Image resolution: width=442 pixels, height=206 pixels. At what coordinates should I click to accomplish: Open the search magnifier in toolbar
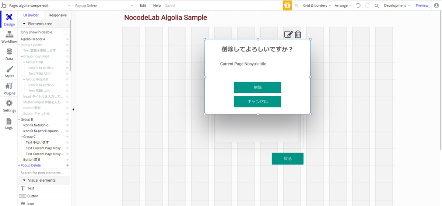(x=377, y=6)
